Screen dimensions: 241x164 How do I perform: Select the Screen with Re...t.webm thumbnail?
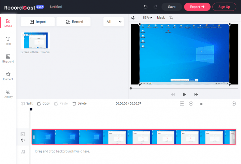(36, 41)
